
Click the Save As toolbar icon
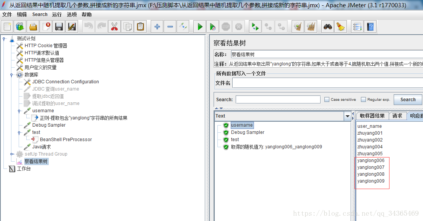coord(72,27)
